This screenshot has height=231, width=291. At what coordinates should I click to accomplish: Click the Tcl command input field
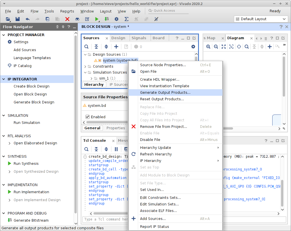click(105, 219)
